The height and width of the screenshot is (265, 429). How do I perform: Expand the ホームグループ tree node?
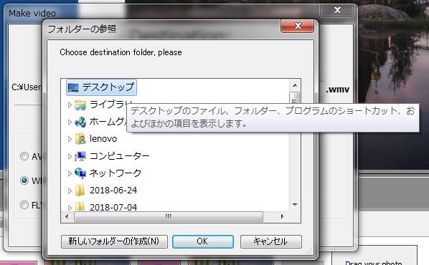[70, 122]
